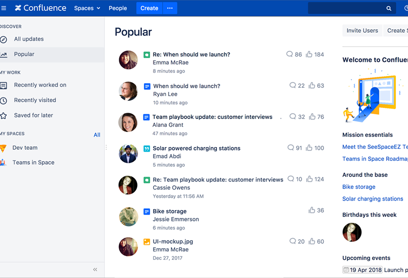
Task: Click the Recently visited clock icon
Action: [3, 100]
